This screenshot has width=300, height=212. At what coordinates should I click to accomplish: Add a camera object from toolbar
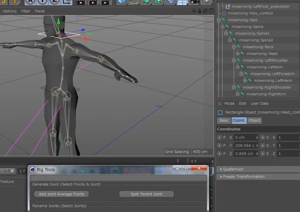[x=195, y=2]
